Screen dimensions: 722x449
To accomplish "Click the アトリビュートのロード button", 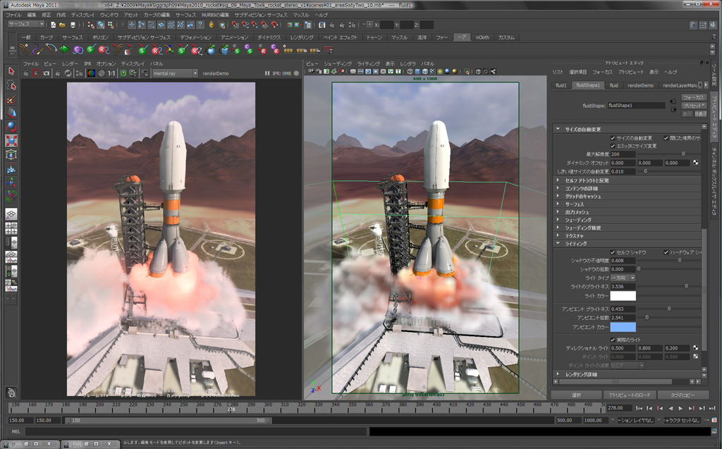I will coord(629,395).
